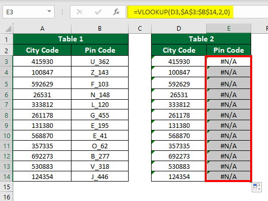
Task: Click the Table 1 title cell
Action: tap(71, 39)
